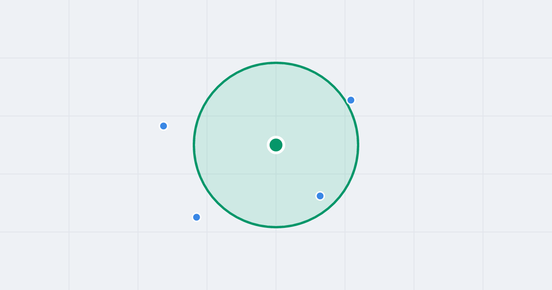Choose the blue dot below-left of the circle
The width and height of the screenshot is (552, 290).
(x=196, y=217)
